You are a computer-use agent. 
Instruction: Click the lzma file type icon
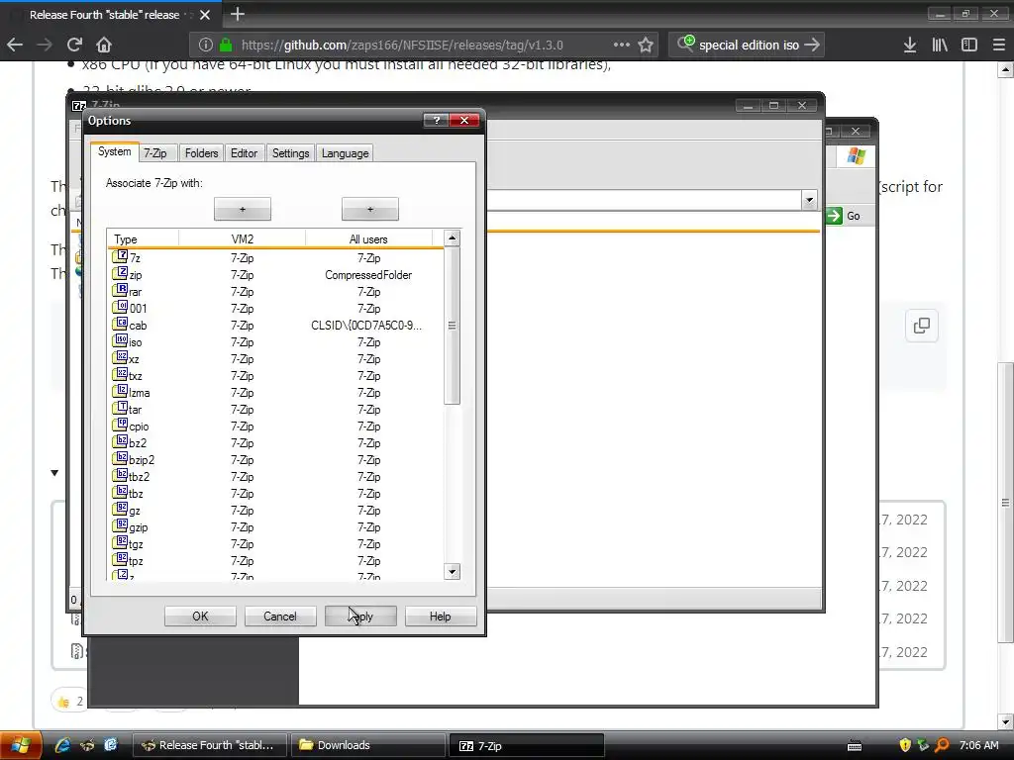[x=120, y=391]
